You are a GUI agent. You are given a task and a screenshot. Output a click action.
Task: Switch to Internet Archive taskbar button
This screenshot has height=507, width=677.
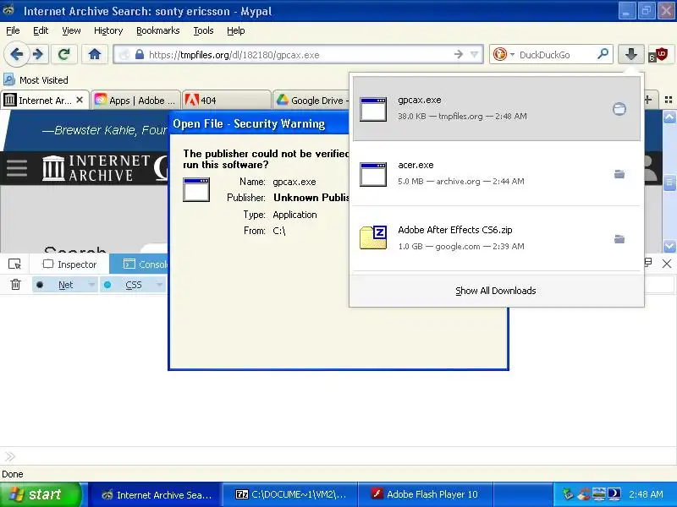(156, 494)
